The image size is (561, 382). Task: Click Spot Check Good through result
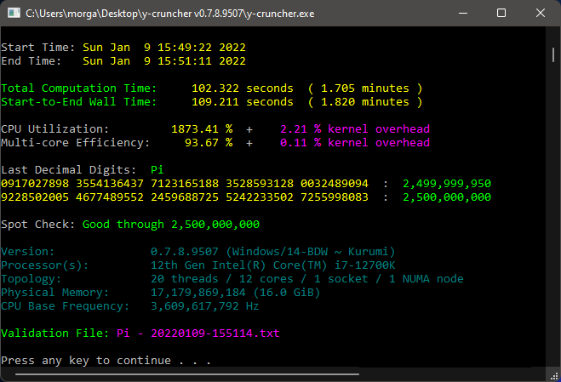click(x=171, y=225)
